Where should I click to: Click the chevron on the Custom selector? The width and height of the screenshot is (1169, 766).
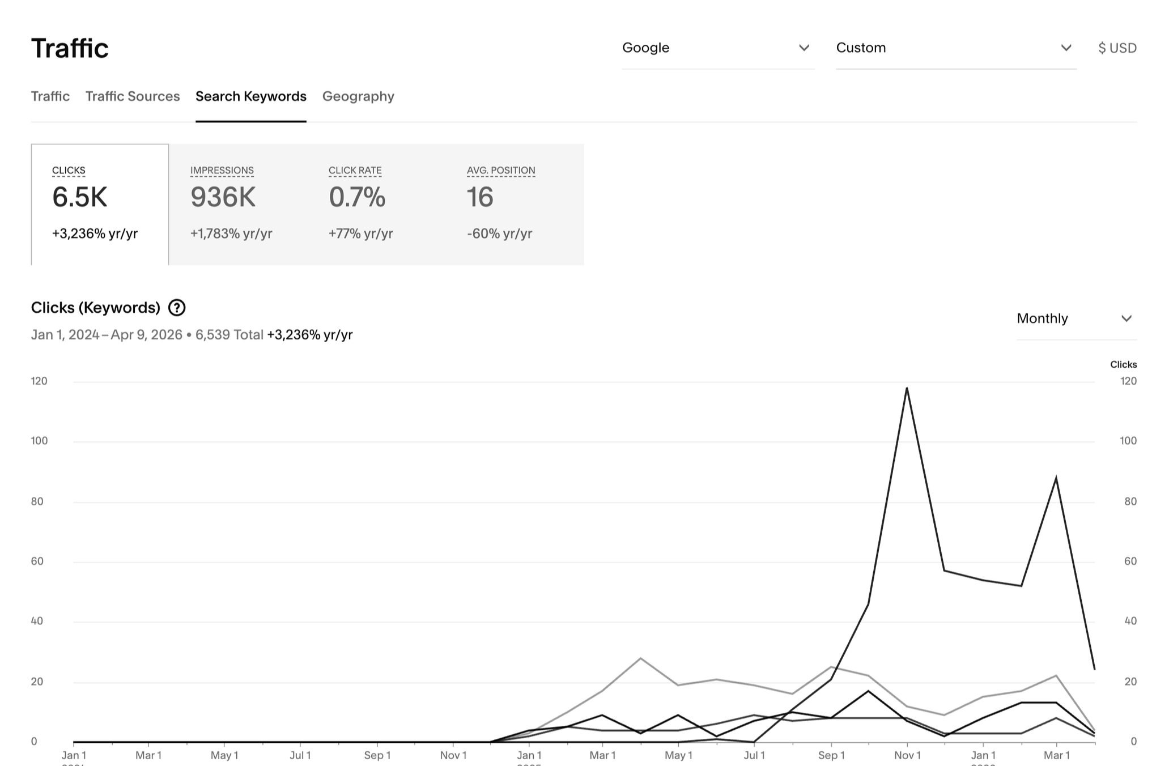click(1066, 48)
